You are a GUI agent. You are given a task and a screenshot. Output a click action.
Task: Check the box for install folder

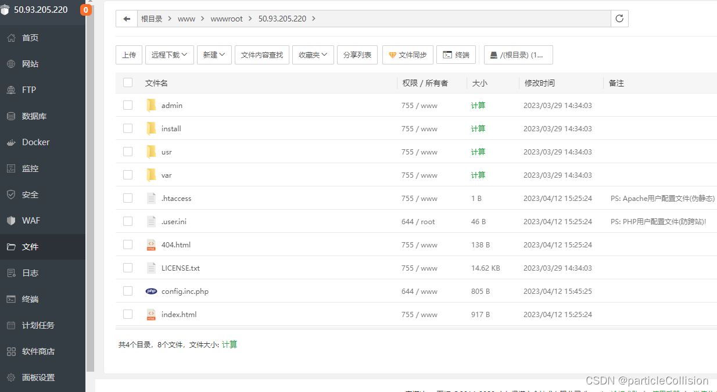tap(128, 128)
